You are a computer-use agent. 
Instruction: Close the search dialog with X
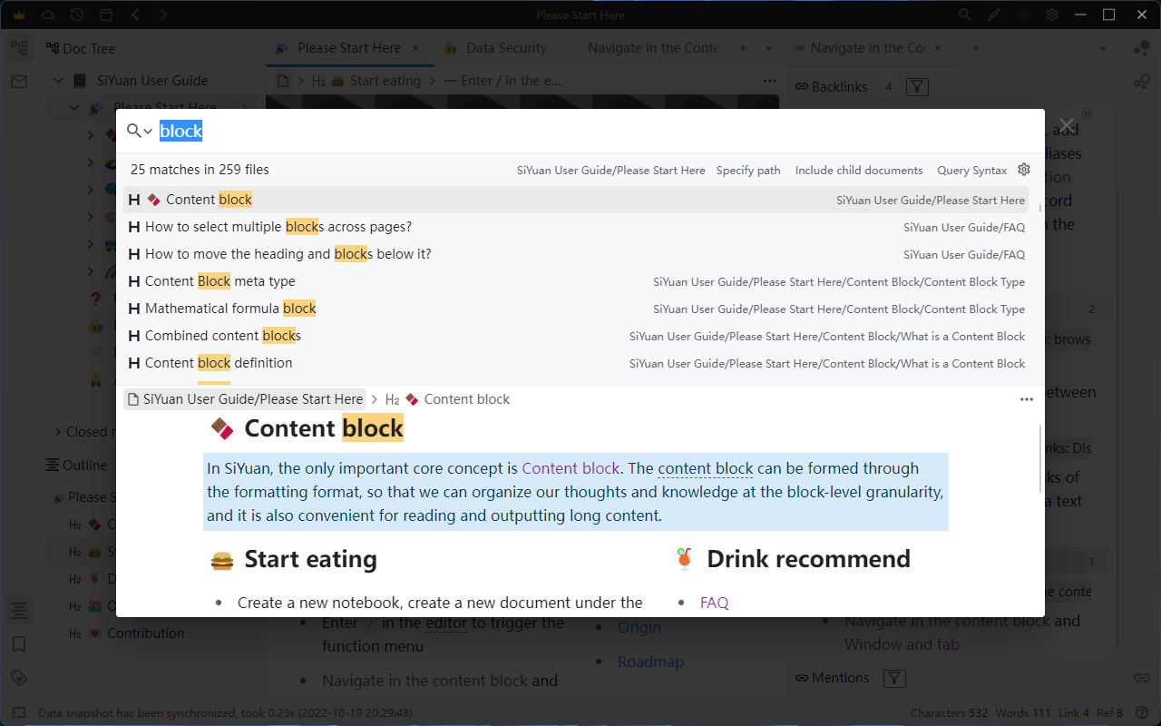1067,125
